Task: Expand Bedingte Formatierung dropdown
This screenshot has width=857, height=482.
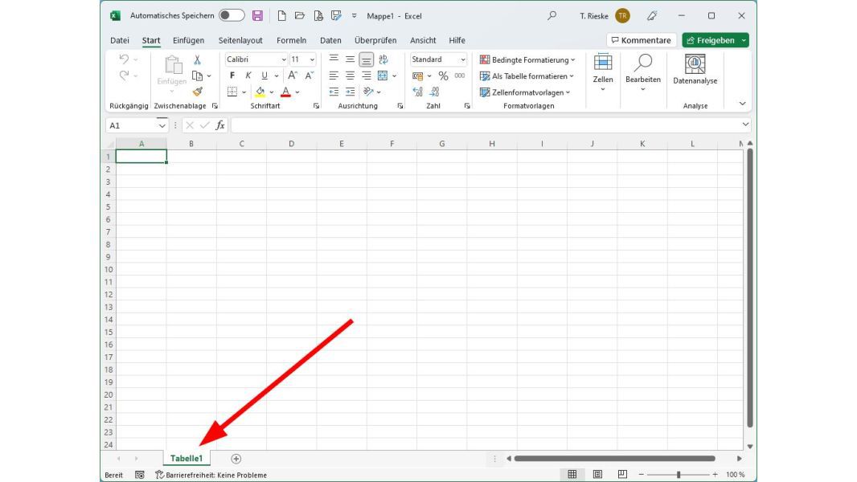Action: click(x=572, y=60)
